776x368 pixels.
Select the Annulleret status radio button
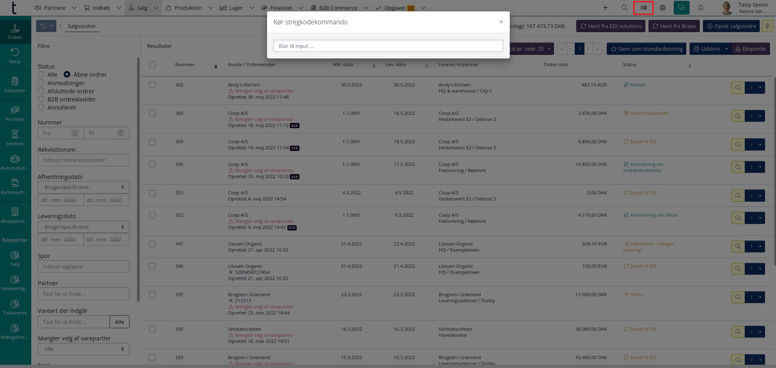pyautogui.click(x=41, y=108)
